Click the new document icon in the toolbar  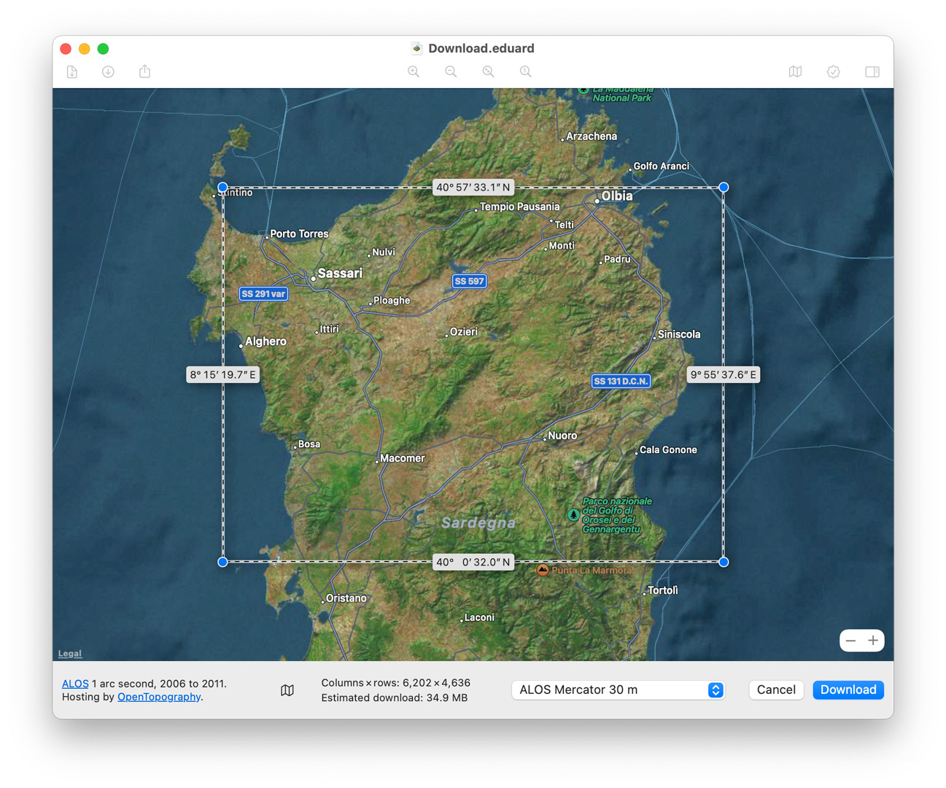click(x=71, y=72)
